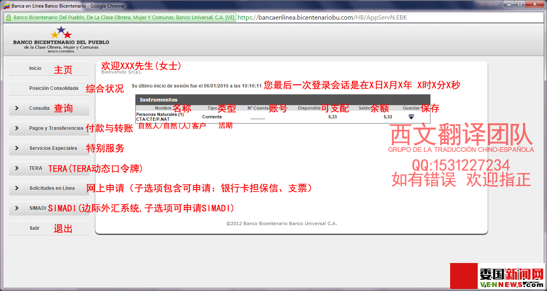This screenshot has height=291, width=547.
Task: Click the último inicio de sesión text
Action: [197, 86]
